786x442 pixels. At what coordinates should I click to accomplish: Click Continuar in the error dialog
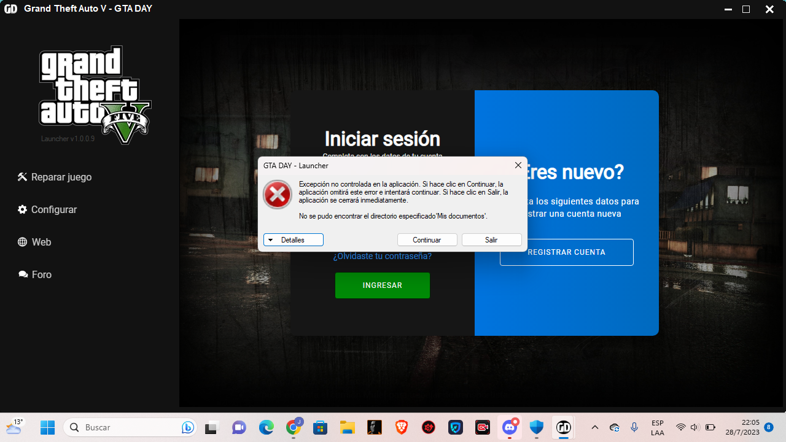(427, 240)
